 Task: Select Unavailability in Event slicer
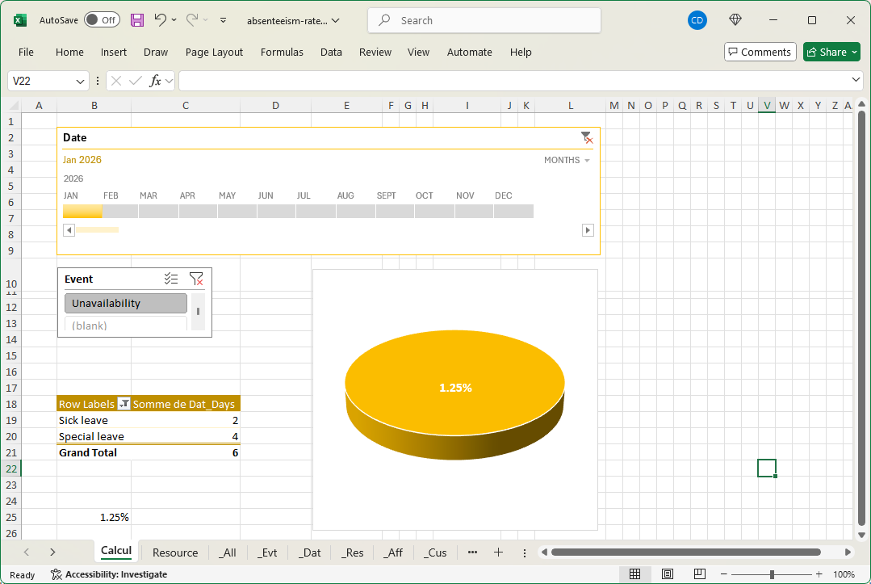[x=126, y=304]
